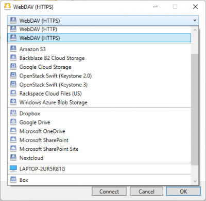Click the scrollbar down arrow
Viewport: 206px width, 201px height.
coord(195,181)
